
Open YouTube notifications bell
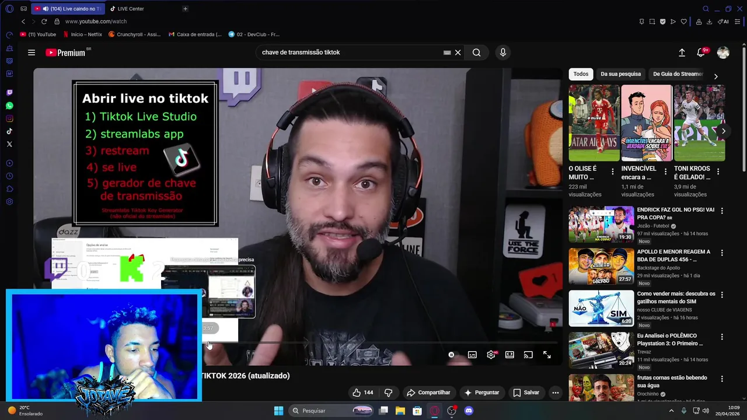pos(701,52)
